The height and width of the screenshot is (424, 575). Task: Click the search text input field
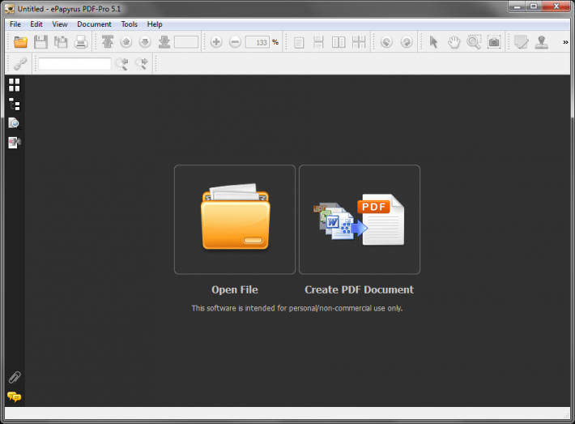75,63
